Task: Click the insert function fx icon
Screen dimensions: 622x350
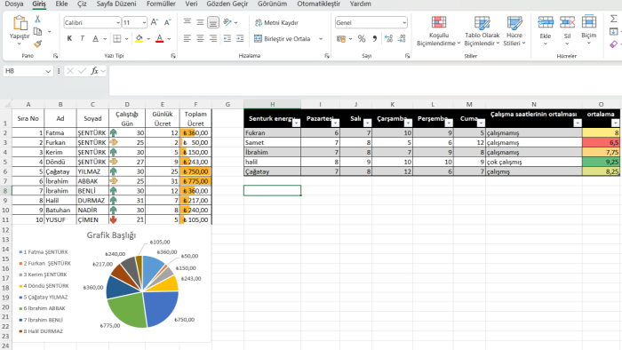Action: [x=94, y=71]
